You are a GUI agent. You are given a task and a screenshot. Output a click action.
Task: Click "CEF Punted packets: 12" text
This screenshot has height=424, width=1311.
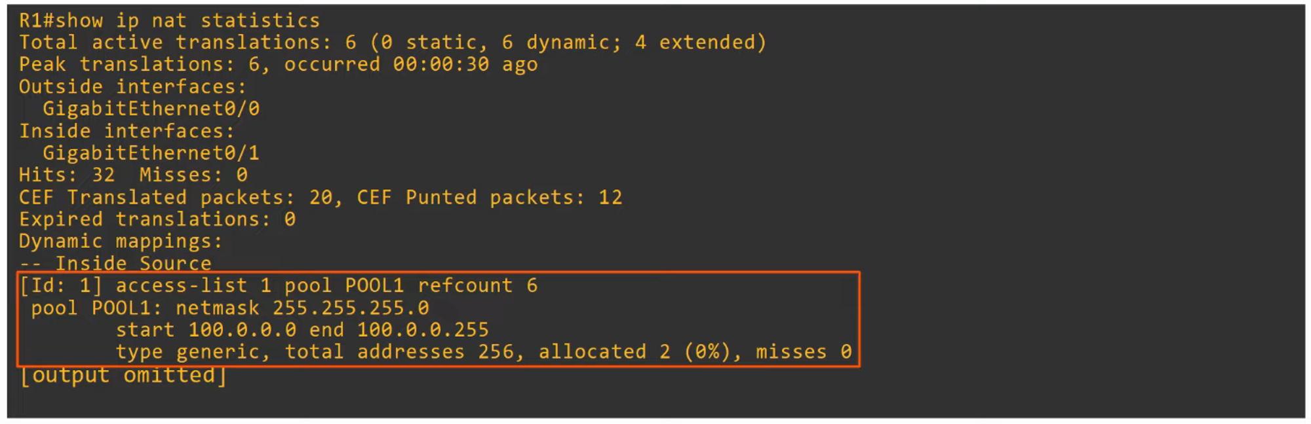click(x=489, y=198)
